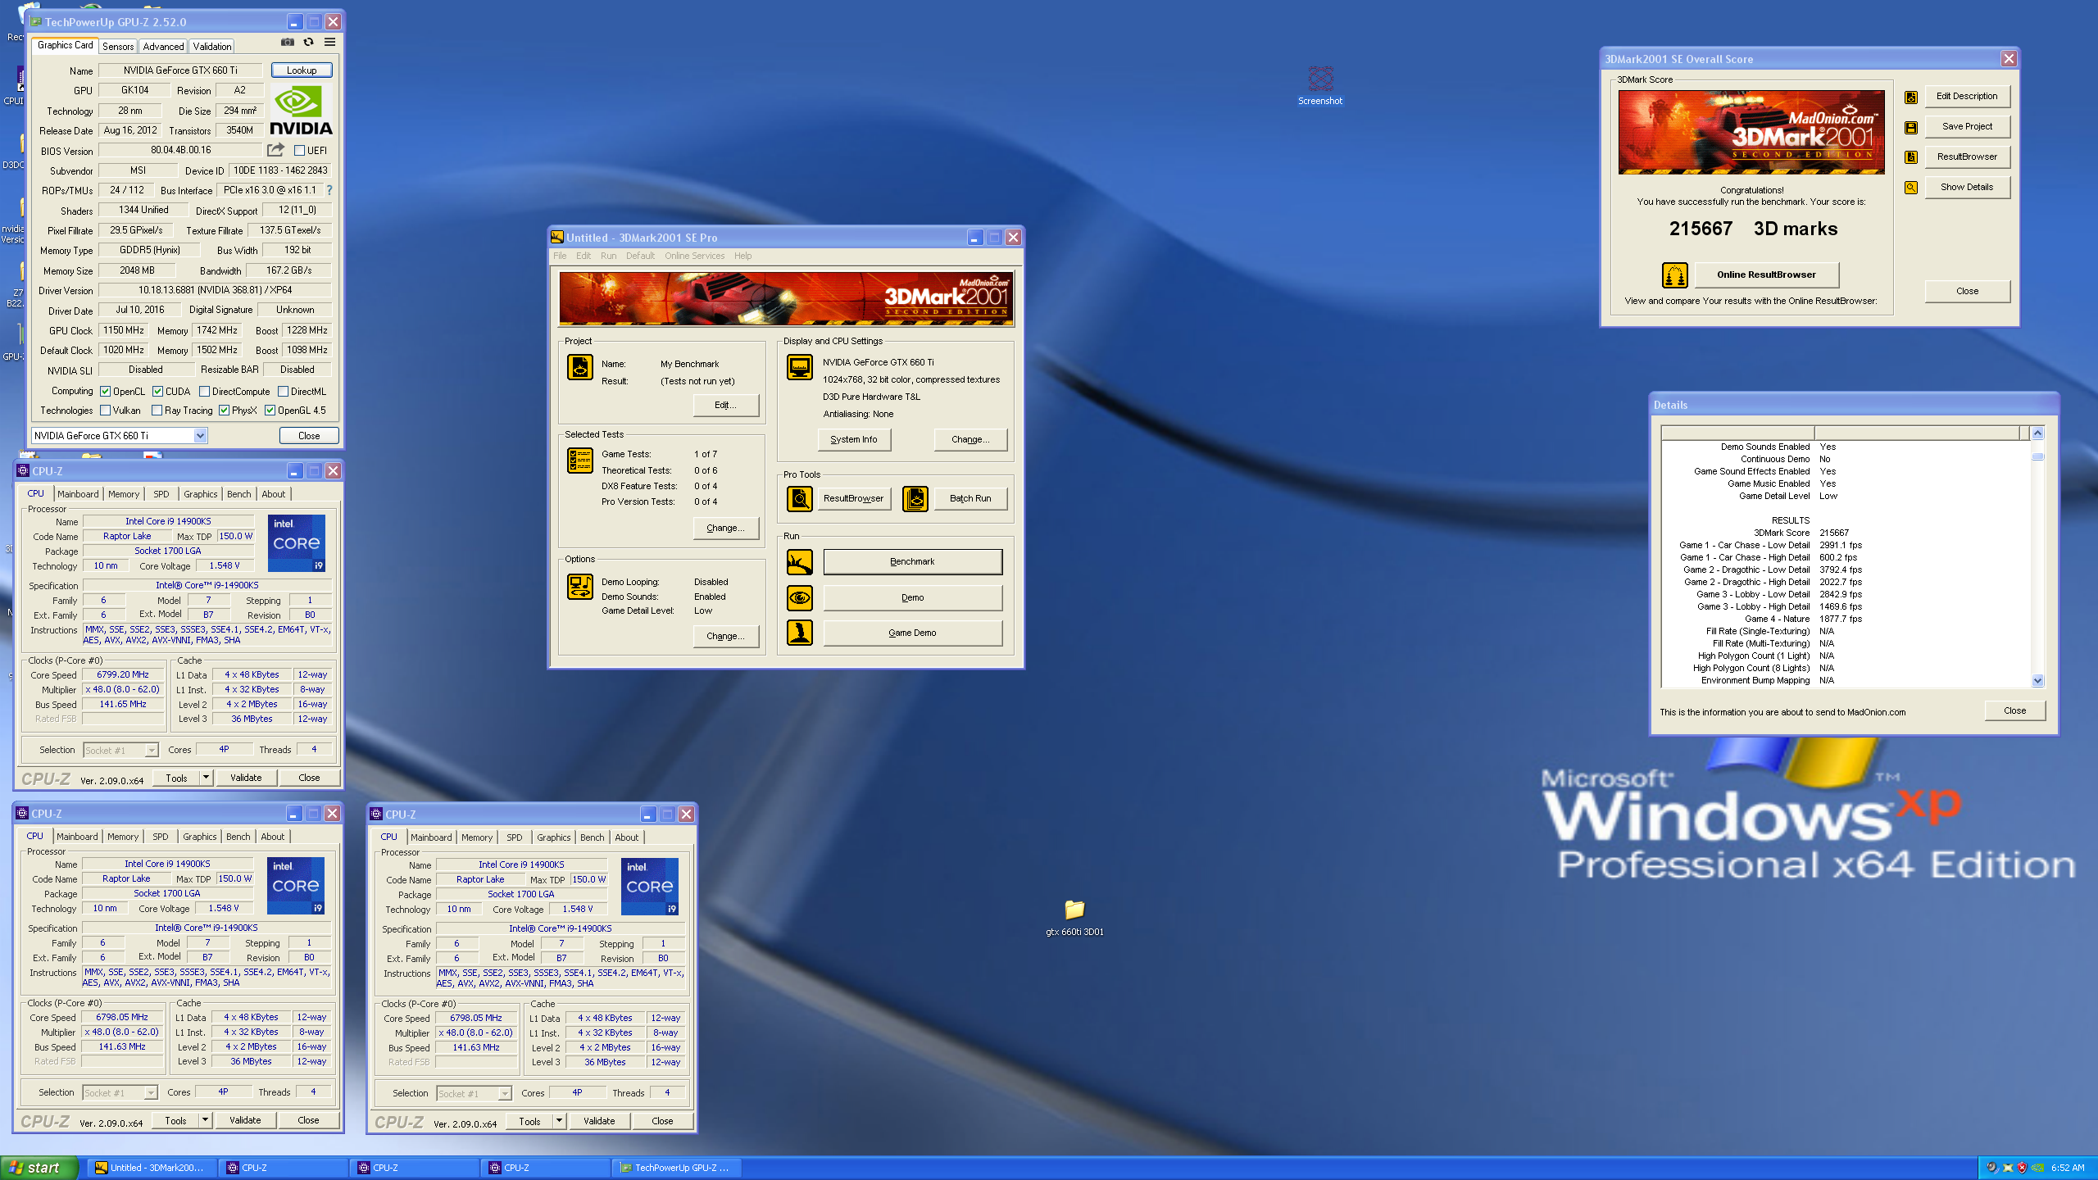
Task: Click Show Details button in score window
Action: tap(1967, 188)
